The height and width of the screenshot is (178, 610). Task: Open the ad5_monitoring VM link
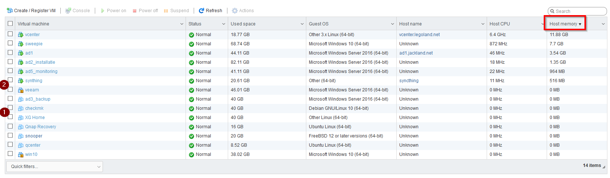(41, 71)
